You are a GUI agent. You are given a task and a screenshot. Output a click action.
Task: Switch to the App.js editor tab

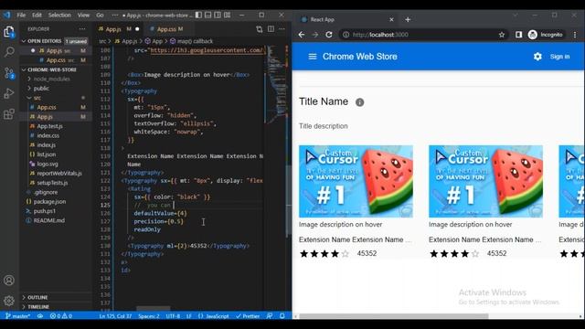[x=118, y=28]
